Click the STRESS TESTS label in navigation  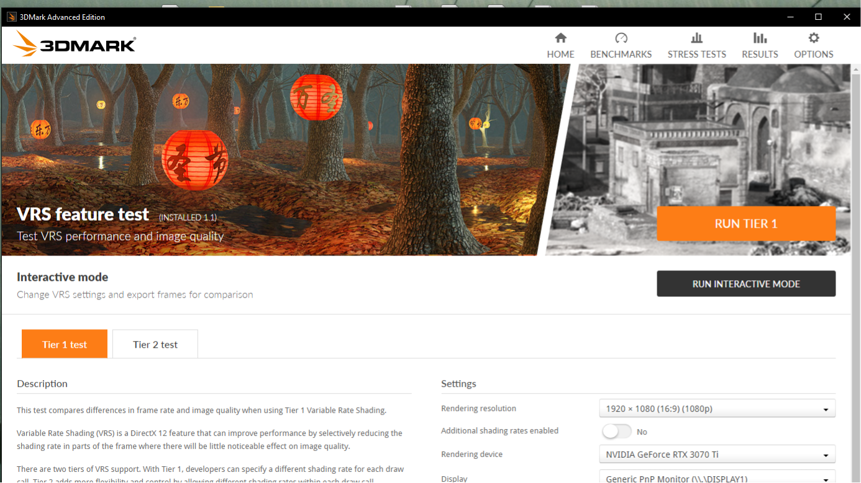[696, 54]
